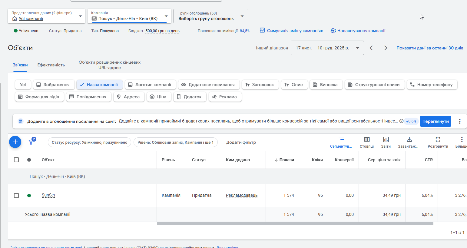Open the Звіти reports icon
This screenshot has width=467, height=248.
[386, 139]
